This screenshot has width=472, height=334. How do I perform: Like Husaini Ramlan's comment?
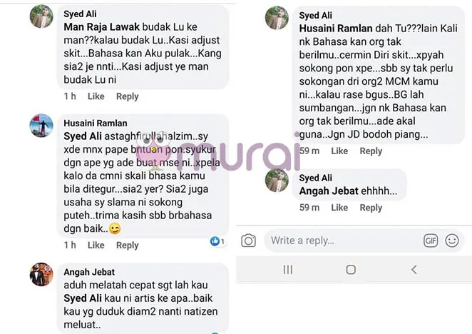(96, 245)
